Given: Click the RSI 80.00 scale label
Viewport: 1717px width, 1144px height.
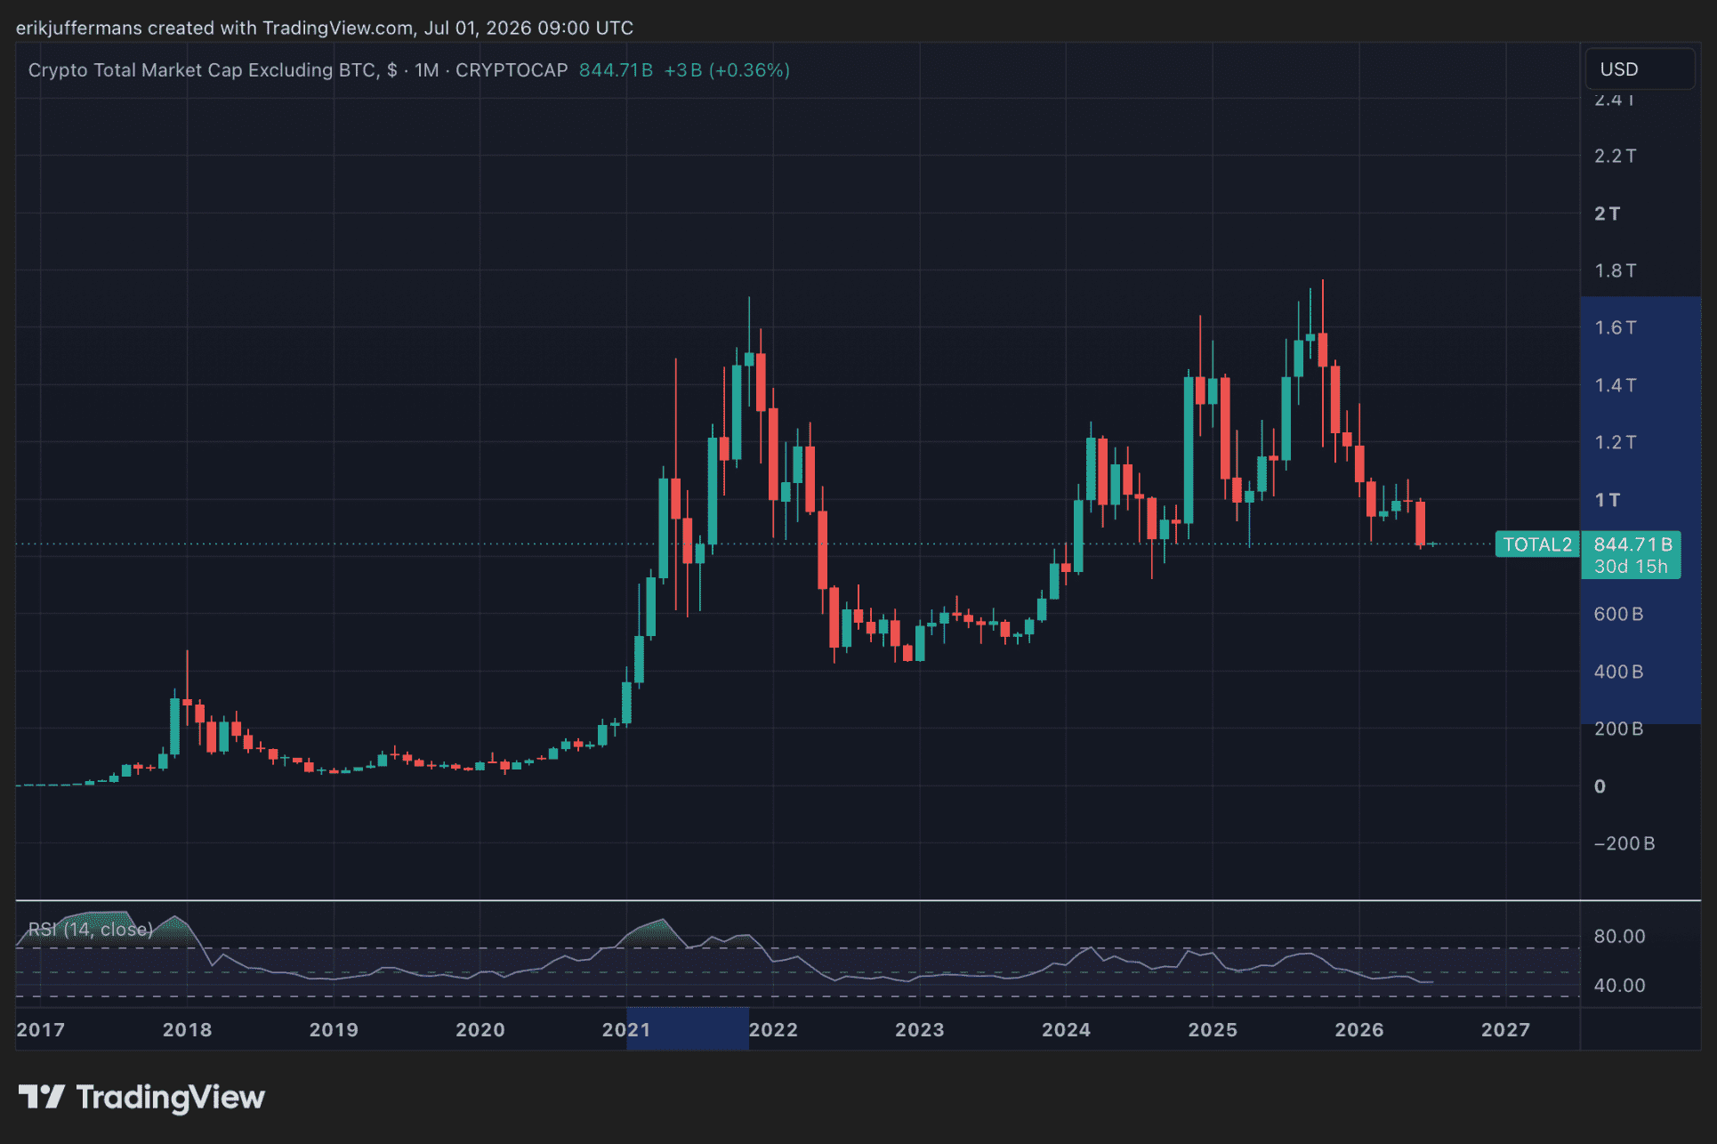Looking at the screenshot, I should click(1620, 936).
